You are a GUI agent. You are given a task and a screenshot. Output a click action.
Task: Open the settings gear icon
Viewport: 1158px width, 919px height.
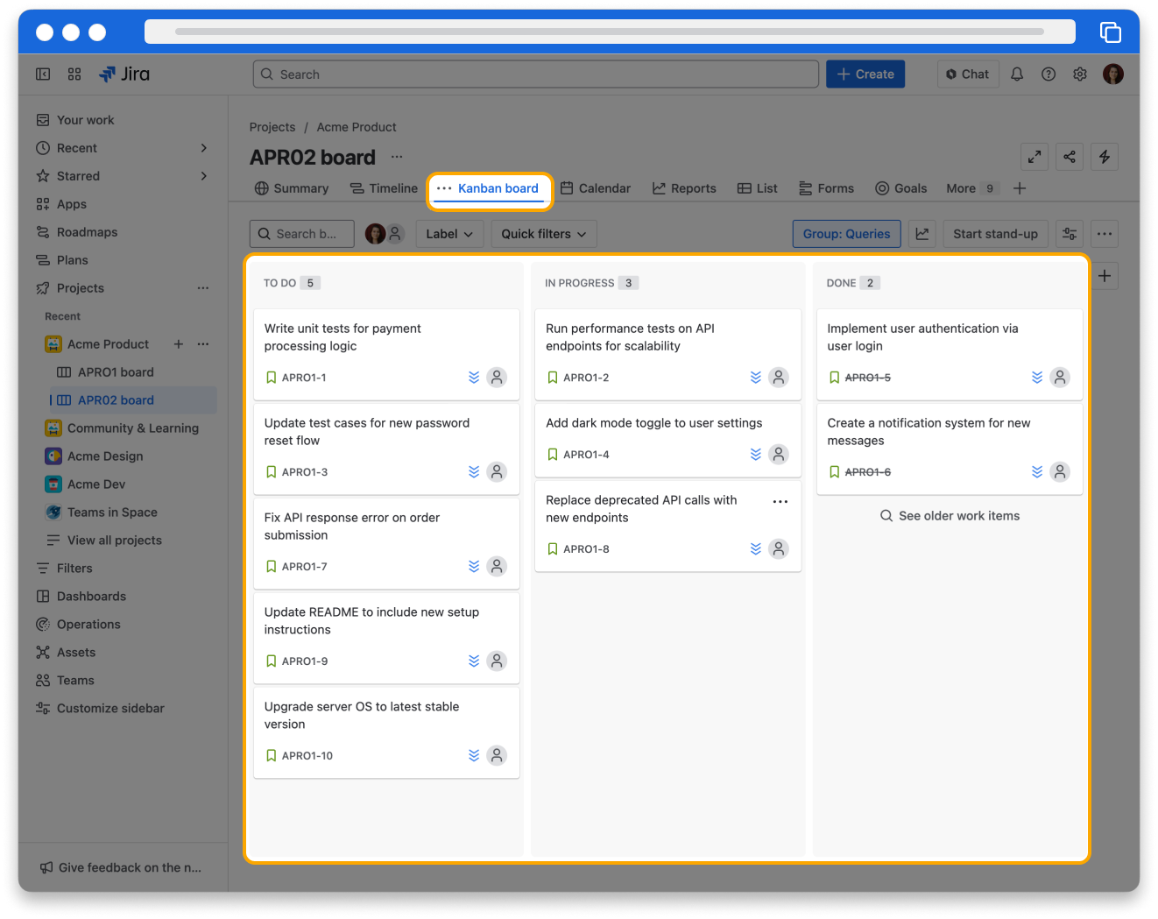pos(1080,74)
